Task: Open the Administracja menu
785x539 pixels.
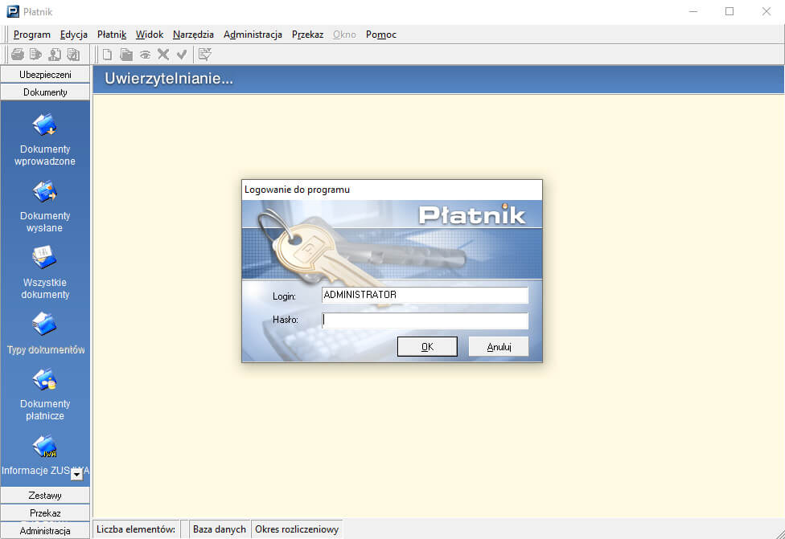Action: pyautogui.click(x=253, y=35)
